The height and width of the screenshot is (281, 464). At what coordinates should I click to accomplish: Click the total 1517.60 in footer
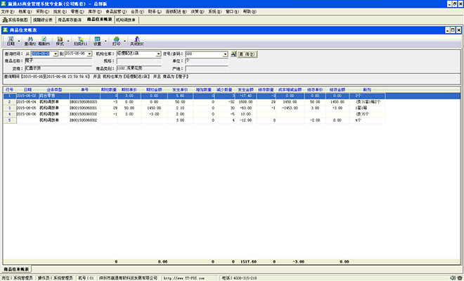[248, 262]
